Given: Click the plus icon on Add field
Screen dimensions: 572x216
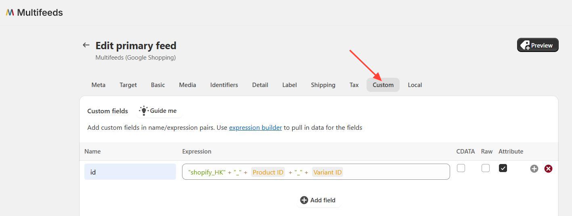Looking at the screenshot, I should coord(304,200).
